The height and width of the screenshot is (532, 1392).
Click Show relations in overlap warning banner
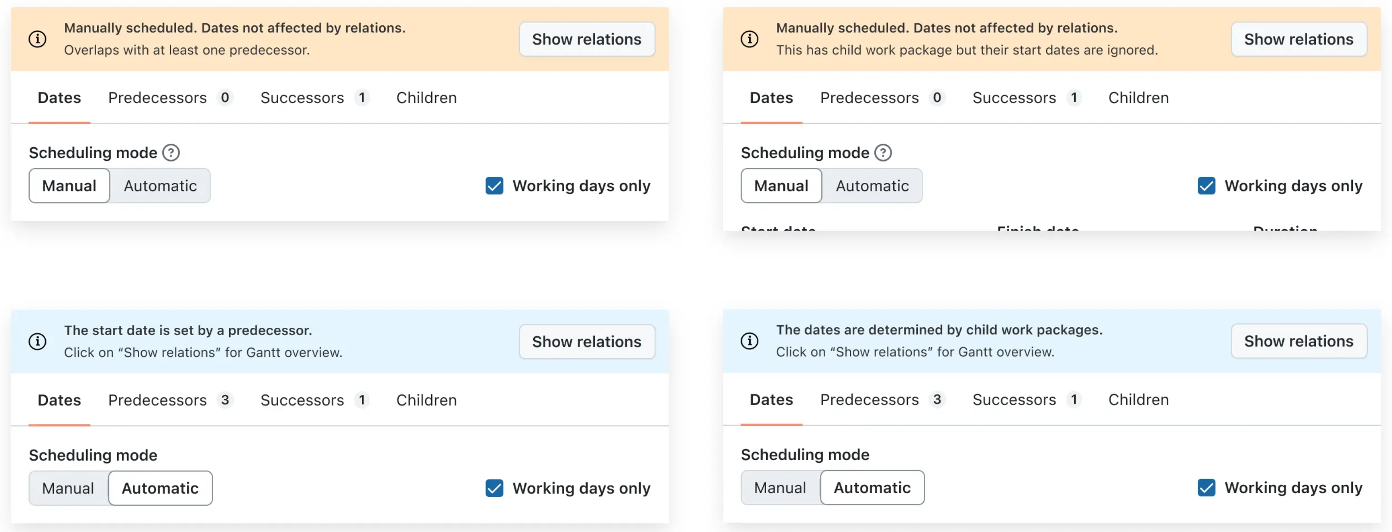coord(587,39)
